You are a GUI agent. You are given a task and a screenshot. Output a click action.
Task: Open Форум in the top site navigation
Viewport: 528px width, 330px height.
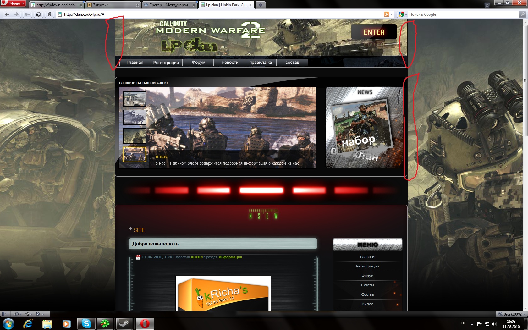click(x=198, y=63)
